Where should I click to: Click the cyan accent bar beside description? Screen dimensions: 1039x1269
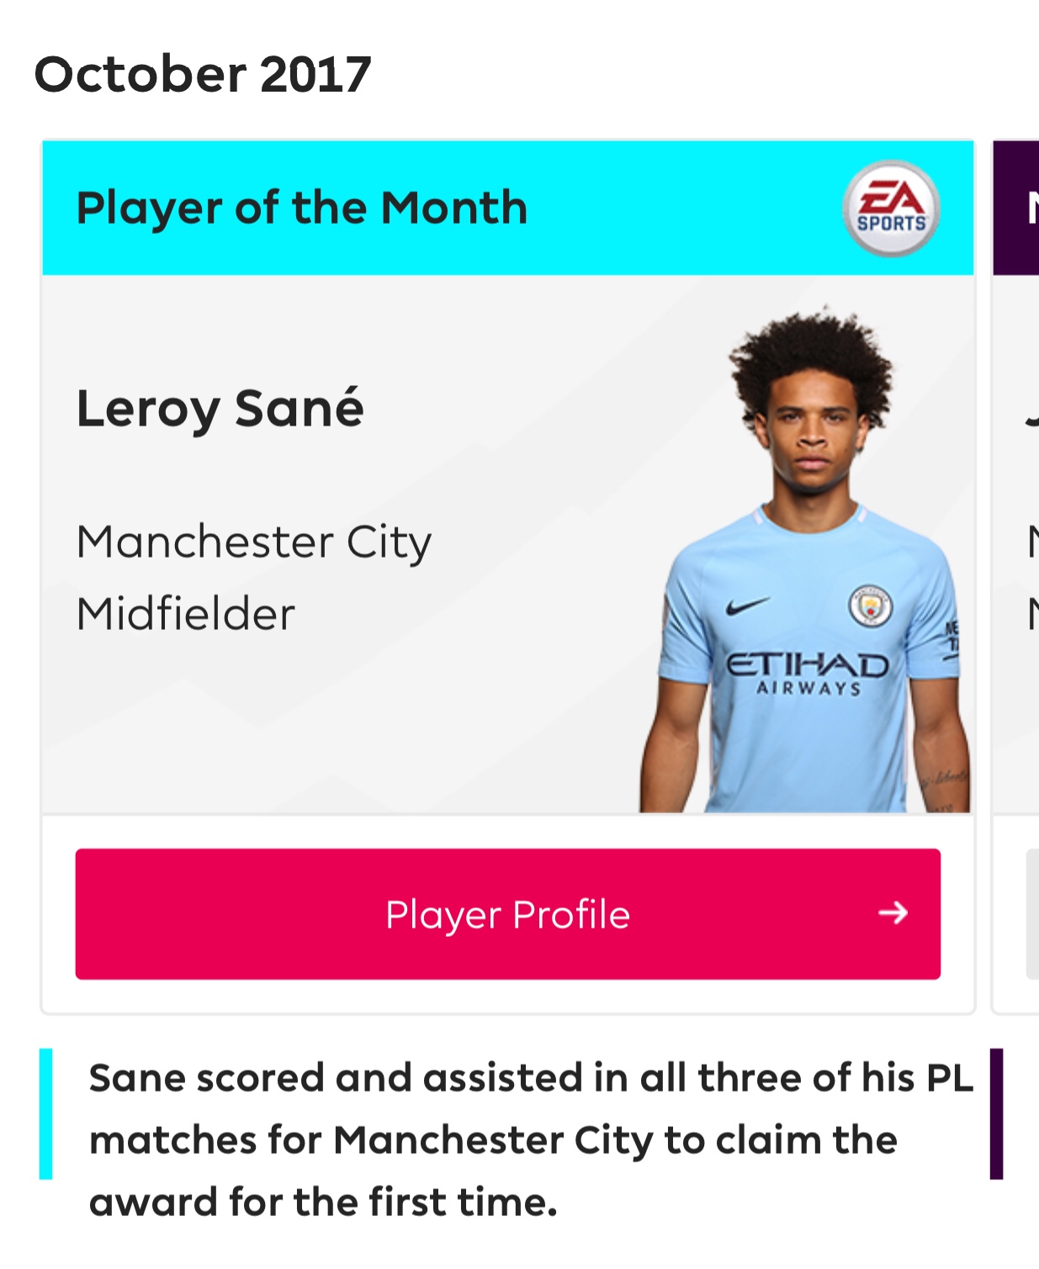[46, 1113]
